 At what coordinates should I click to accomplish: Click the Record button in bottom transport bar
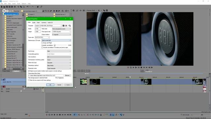click(47, 115)
